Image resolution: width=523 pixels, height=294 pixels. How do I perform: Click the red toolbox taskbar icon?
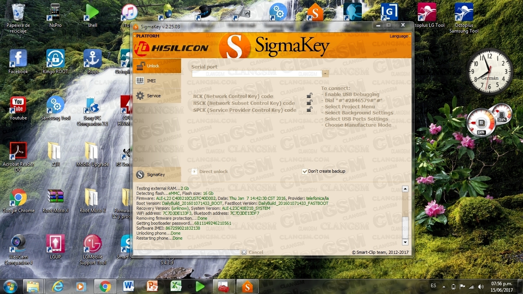coord(223,286)
